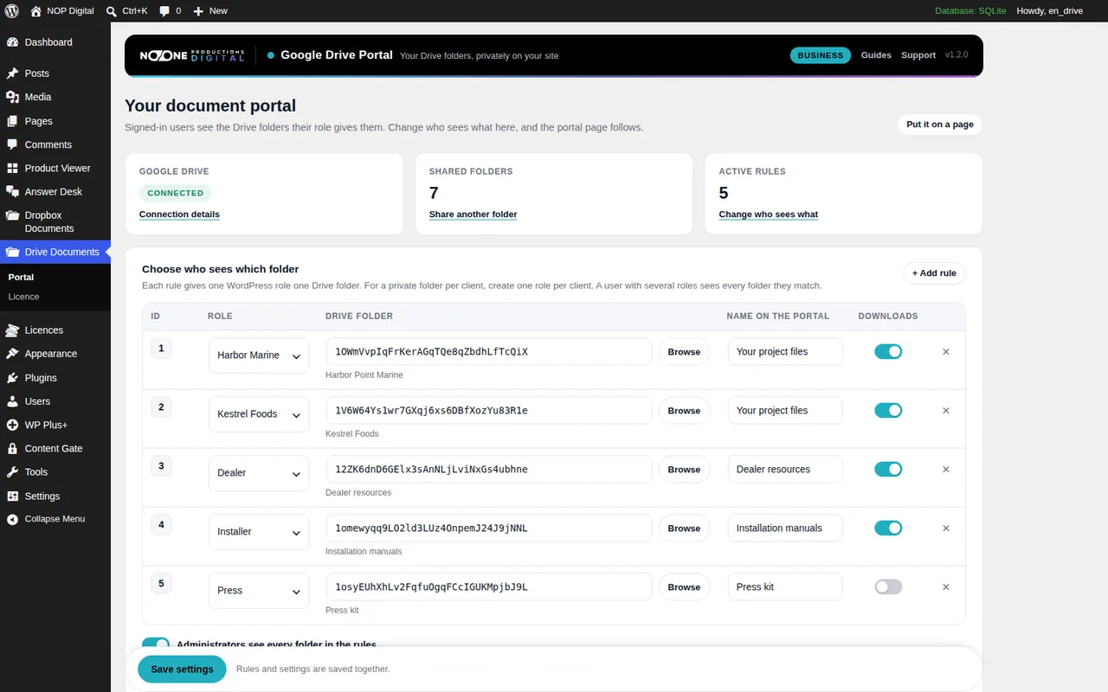Toggle downloads for the Installer rule
The height and width of the screenshot is (692, 1108).
click(888, 528)
